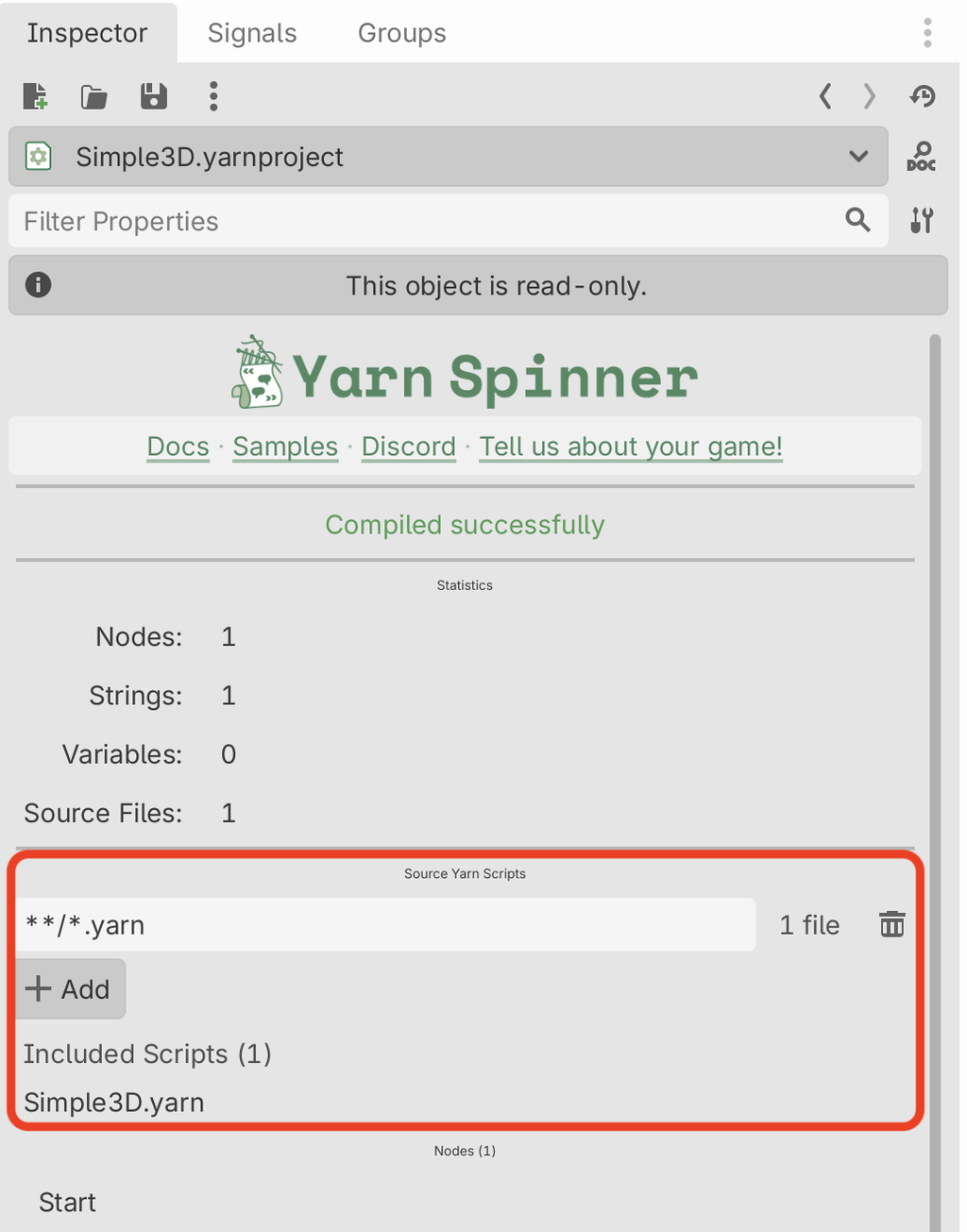
Task: Open the object history list
Action: tap(923, 96)
